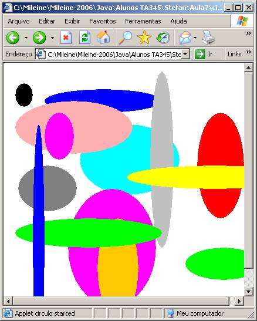257x321 pixels.
Task: Open the Ferramentas menu
Action: pyautogui.click(x=143, y=21)
